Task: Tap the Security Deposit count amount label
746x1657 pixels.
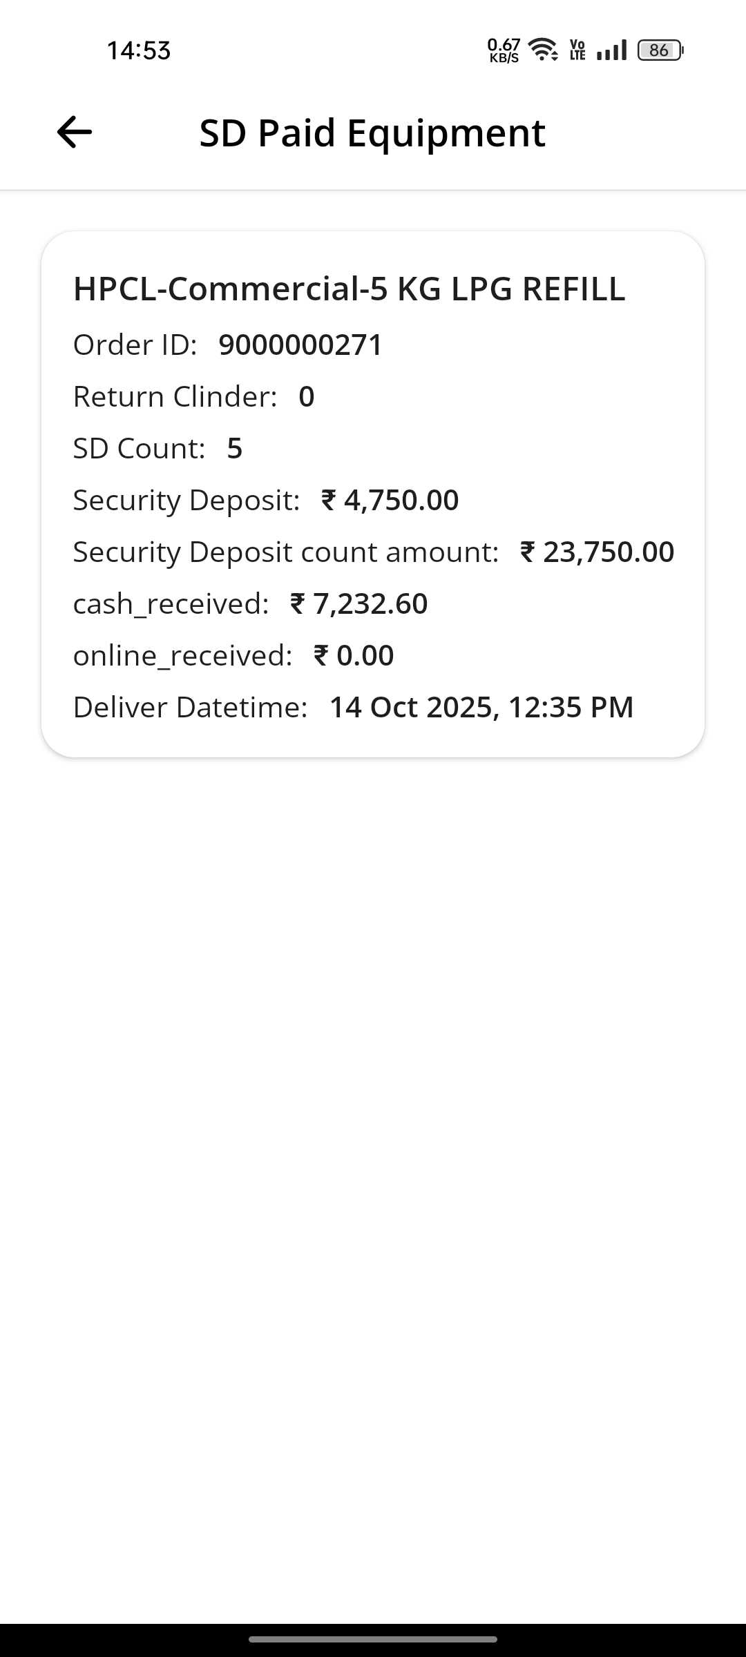Action: (286, 552)
